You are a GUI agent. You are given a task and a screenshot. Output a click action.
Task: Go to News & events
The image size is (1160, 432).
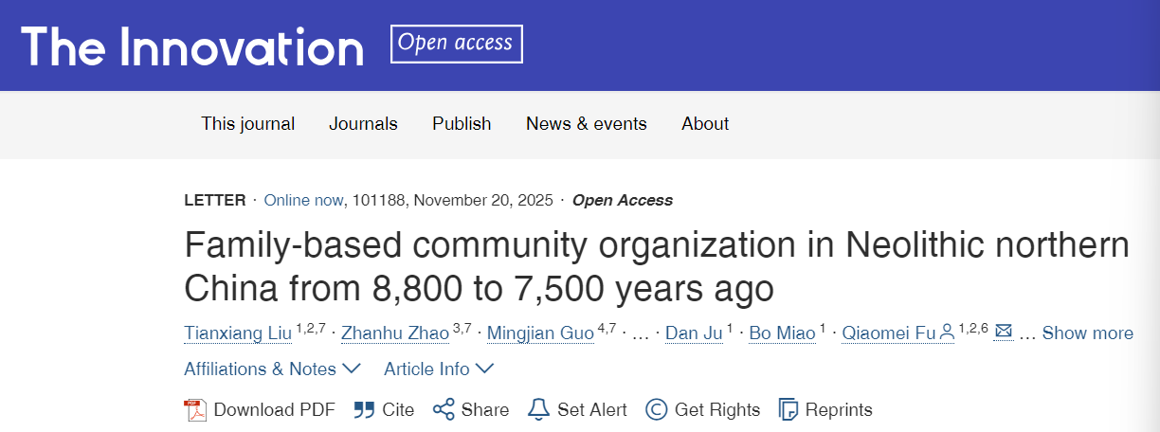pos(586,124)
